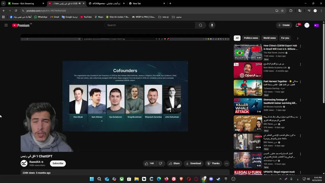This screenshot has height=183, width=325.
Task: Mute the YouTube tab audio indicator
Action: tap(79, 4)
